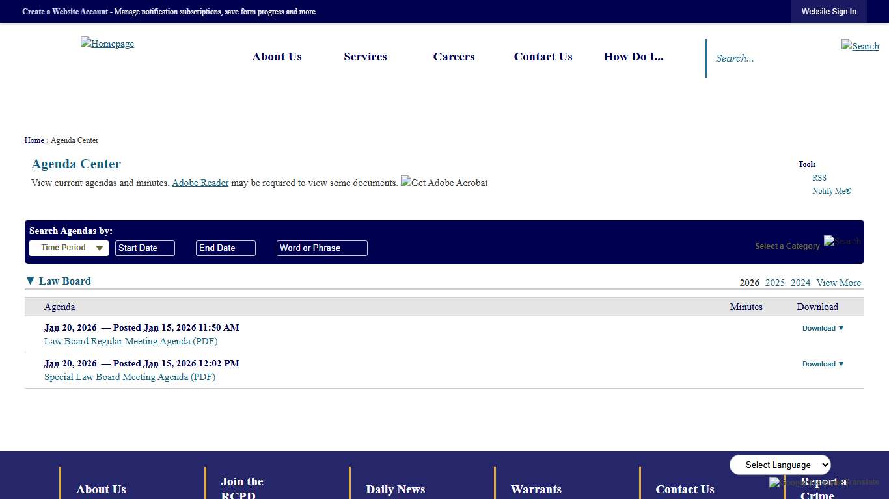Open the RSS feed from the Tools section
Image resolution: width=889 pixels, height=499 pixels.
tap(819, 177)
